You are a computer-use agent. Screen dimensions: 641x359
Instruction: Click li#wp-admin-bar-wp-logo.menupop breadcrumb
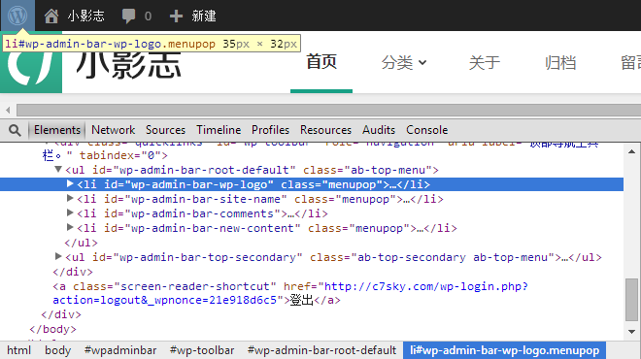point(504,350)
